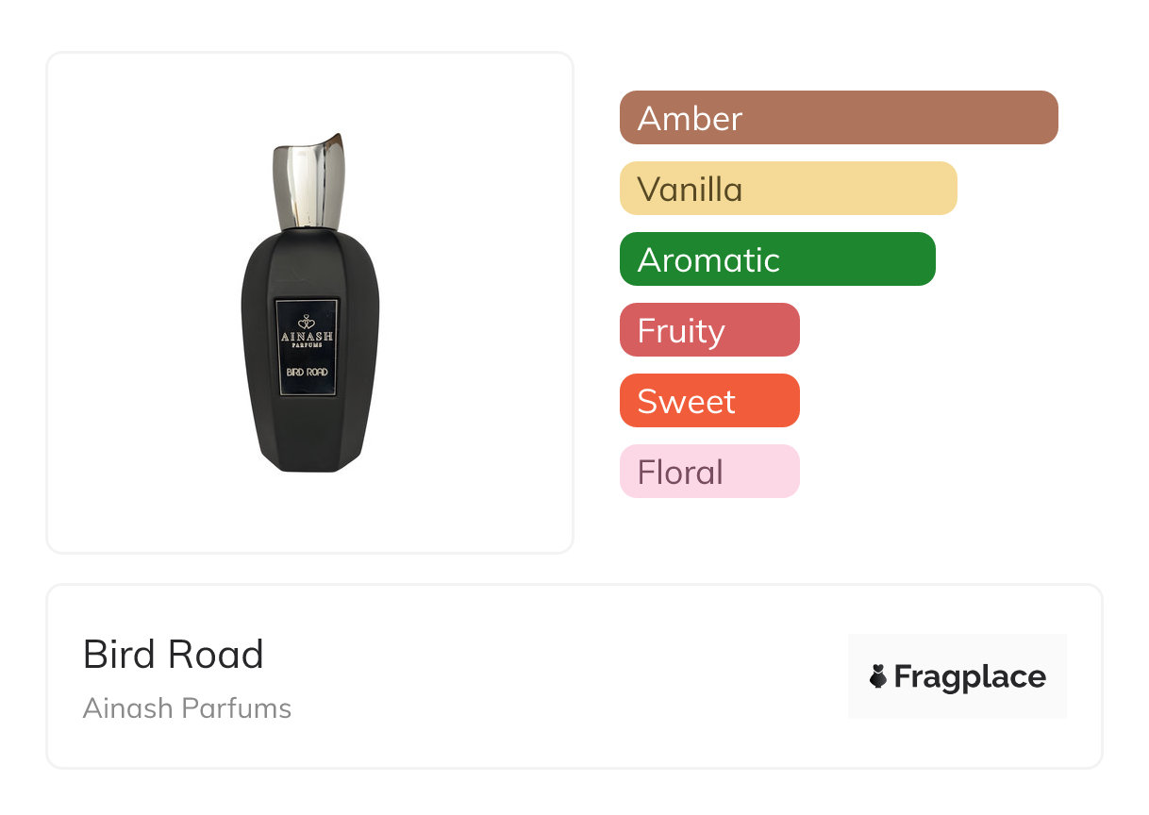This screenshot has height=815, width=1149.
Task: Select the yellow Vanilla accord bar
Action: 788,189
